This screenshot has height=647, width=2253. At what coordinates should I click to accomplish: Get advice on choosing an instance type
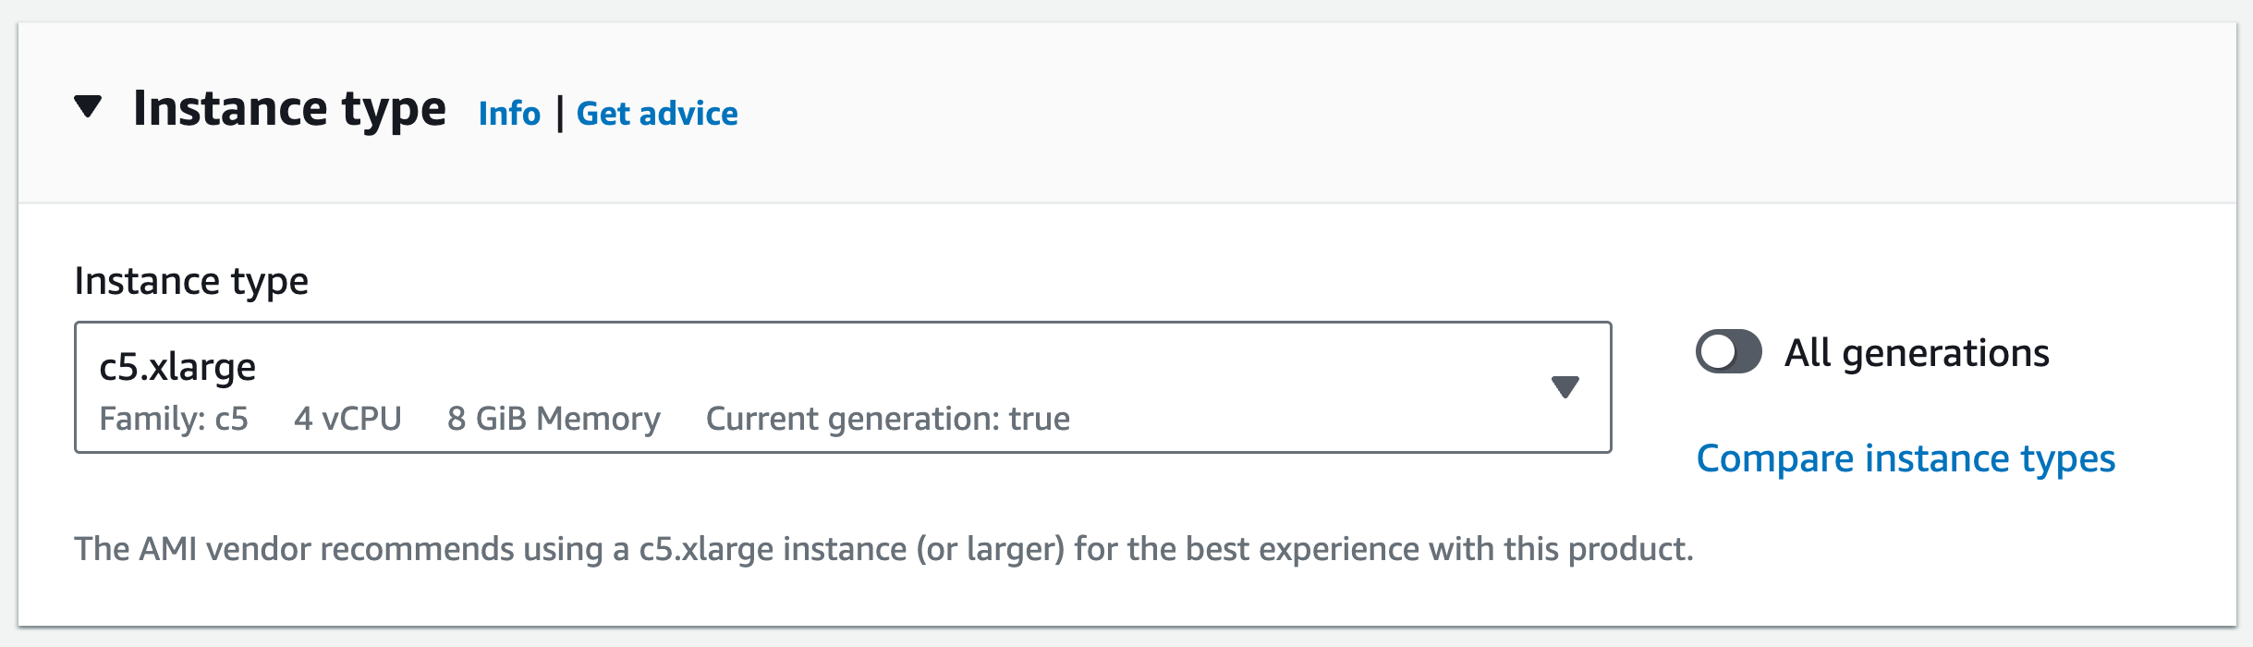(x=657, y=113)
